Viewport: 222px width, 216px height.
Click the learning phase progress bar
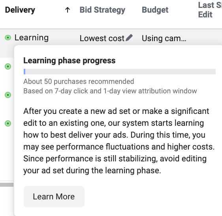tap(120, 72)
